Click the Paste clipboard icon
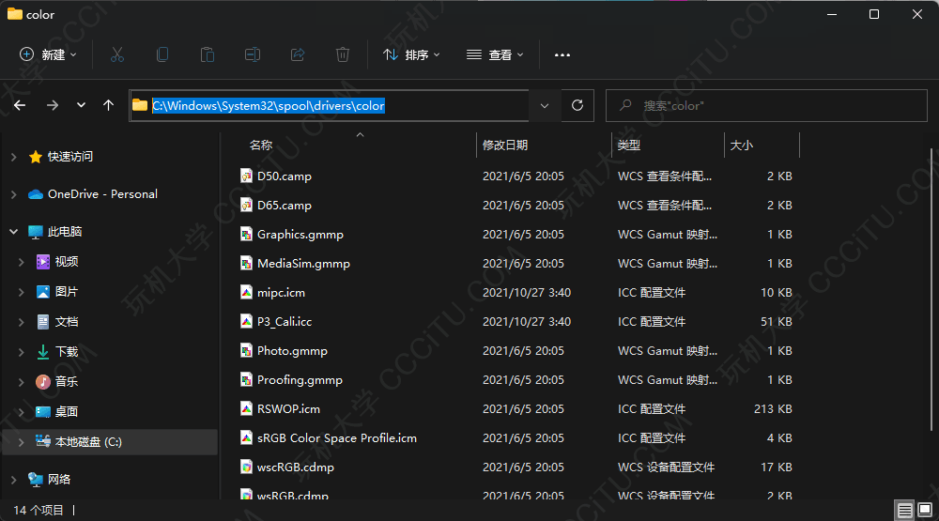Image resolution: width=939 pixels, height=521 pixels. click(x=208, y=55)
